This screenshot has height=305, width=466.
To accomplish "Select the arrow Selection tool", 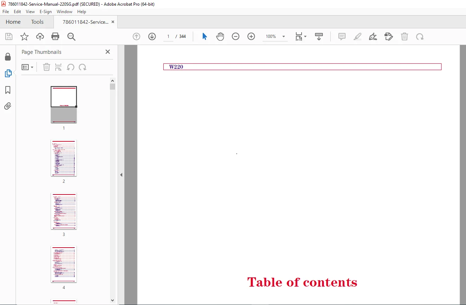I will [x=204, y=36].
